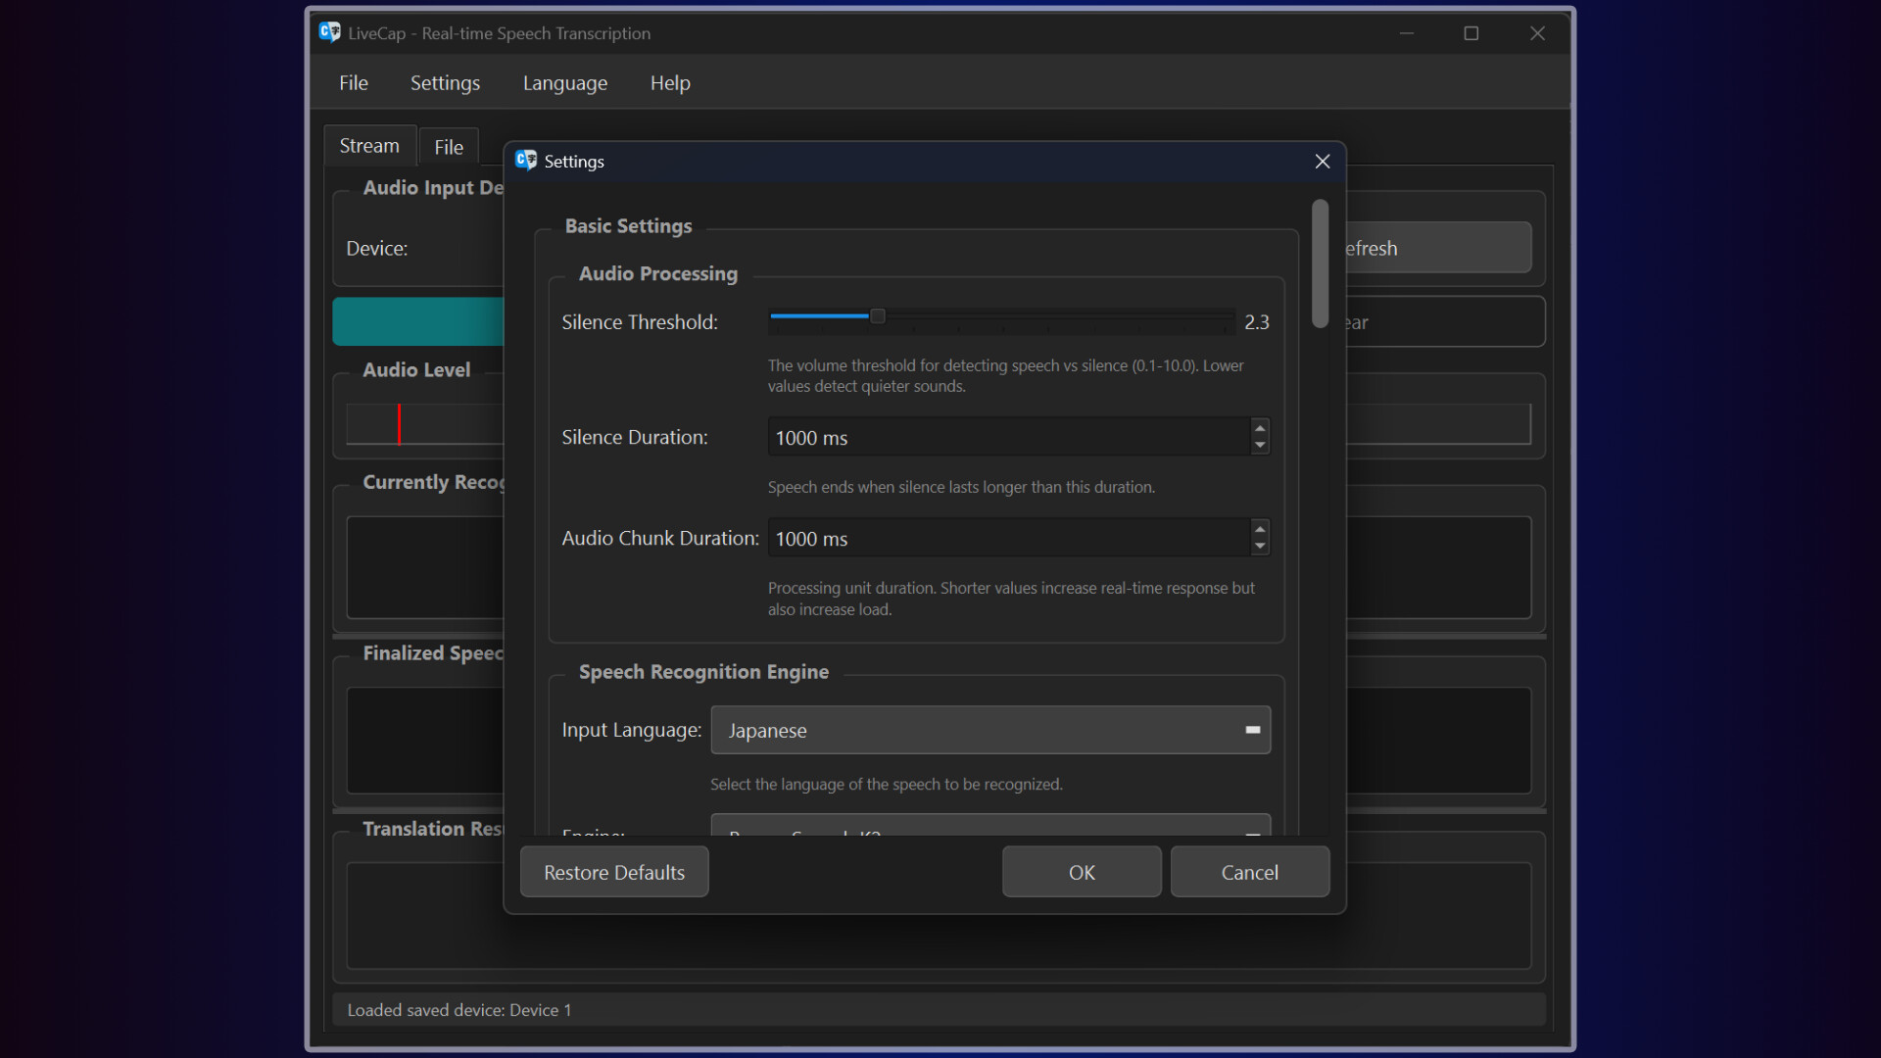The width and height of the screenshot is (1881, 1058).
Task: Click the Settings dialog icon beside its title
Action: (x=526, y=161)
